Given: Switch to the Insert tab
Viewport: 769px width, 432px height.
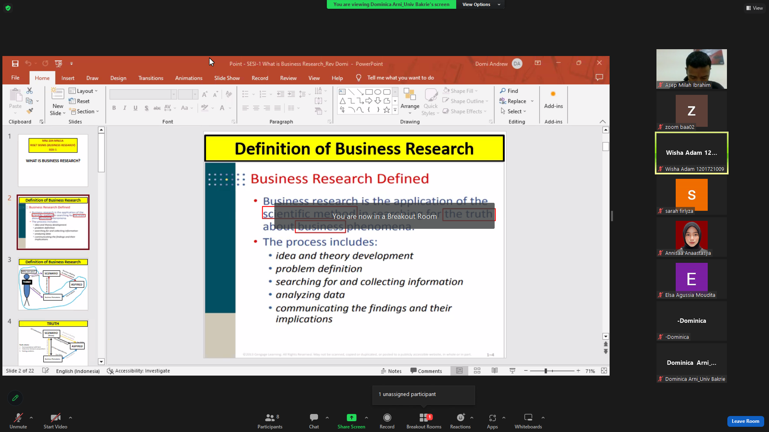Looking at the screenshot, I should click(68, 78).
